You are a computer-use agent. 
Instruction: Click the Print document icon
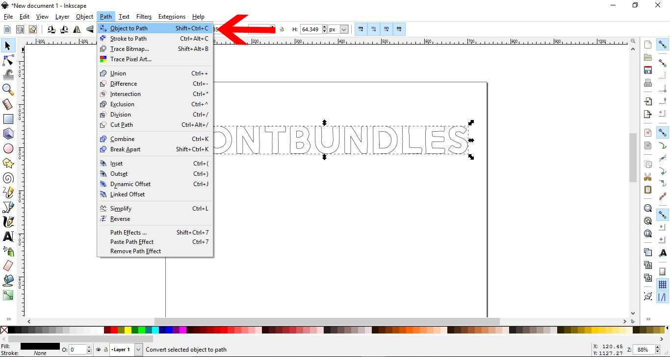point(648,83)
